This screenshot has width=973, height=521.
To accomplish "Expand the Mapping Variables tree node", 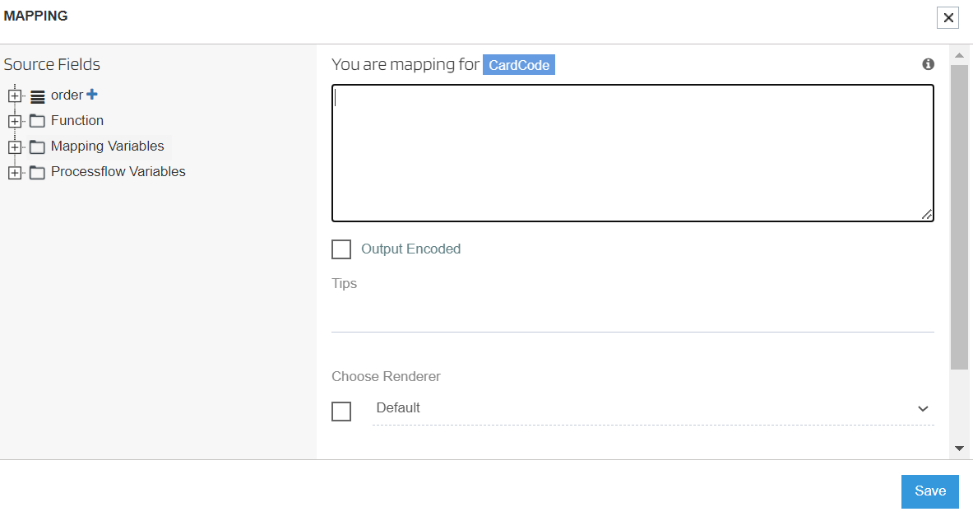I will [x=14, y=147].
